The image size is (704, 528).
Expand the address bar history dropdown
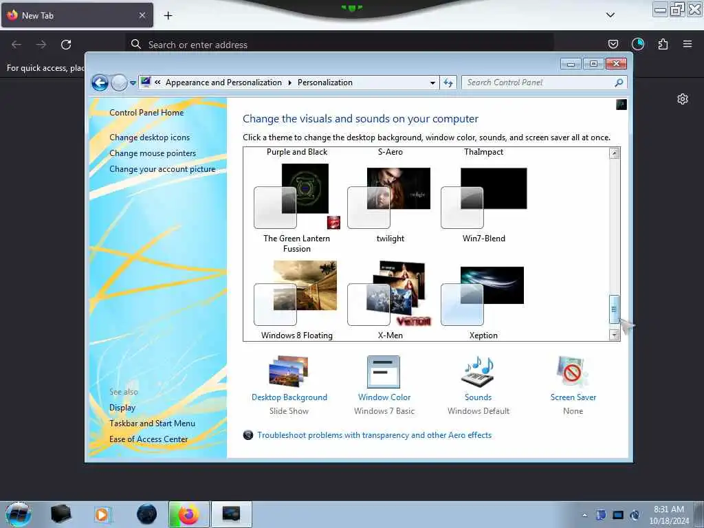432,82
